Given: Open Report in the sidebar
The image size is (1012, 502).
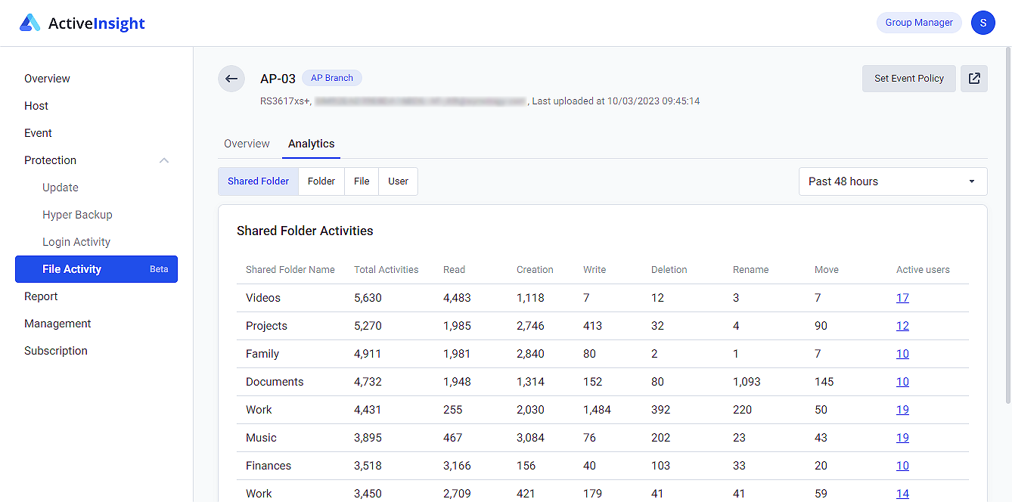Looking at the screenshot, I should [41, 296].
